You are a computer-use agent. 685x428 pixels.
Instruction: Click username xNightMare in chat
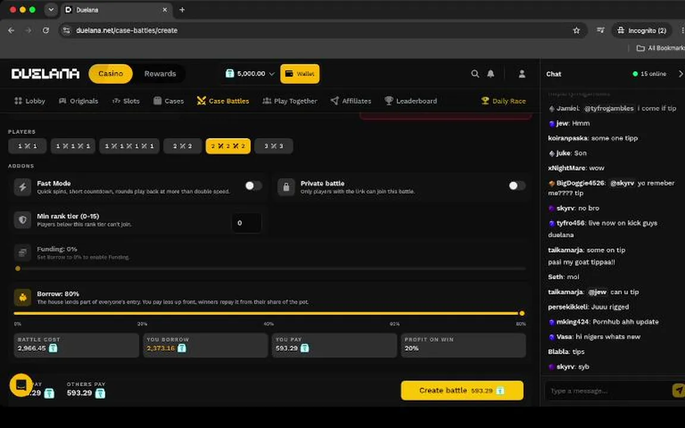[x=567, y=168]
